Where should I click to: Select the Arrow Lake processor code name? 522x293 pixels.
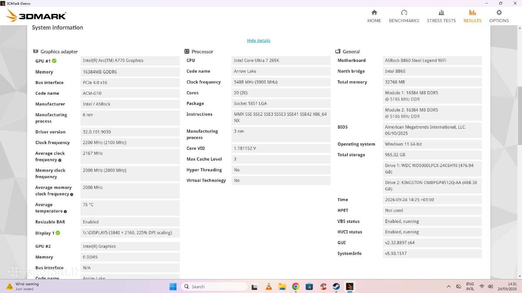coord(281,71)
